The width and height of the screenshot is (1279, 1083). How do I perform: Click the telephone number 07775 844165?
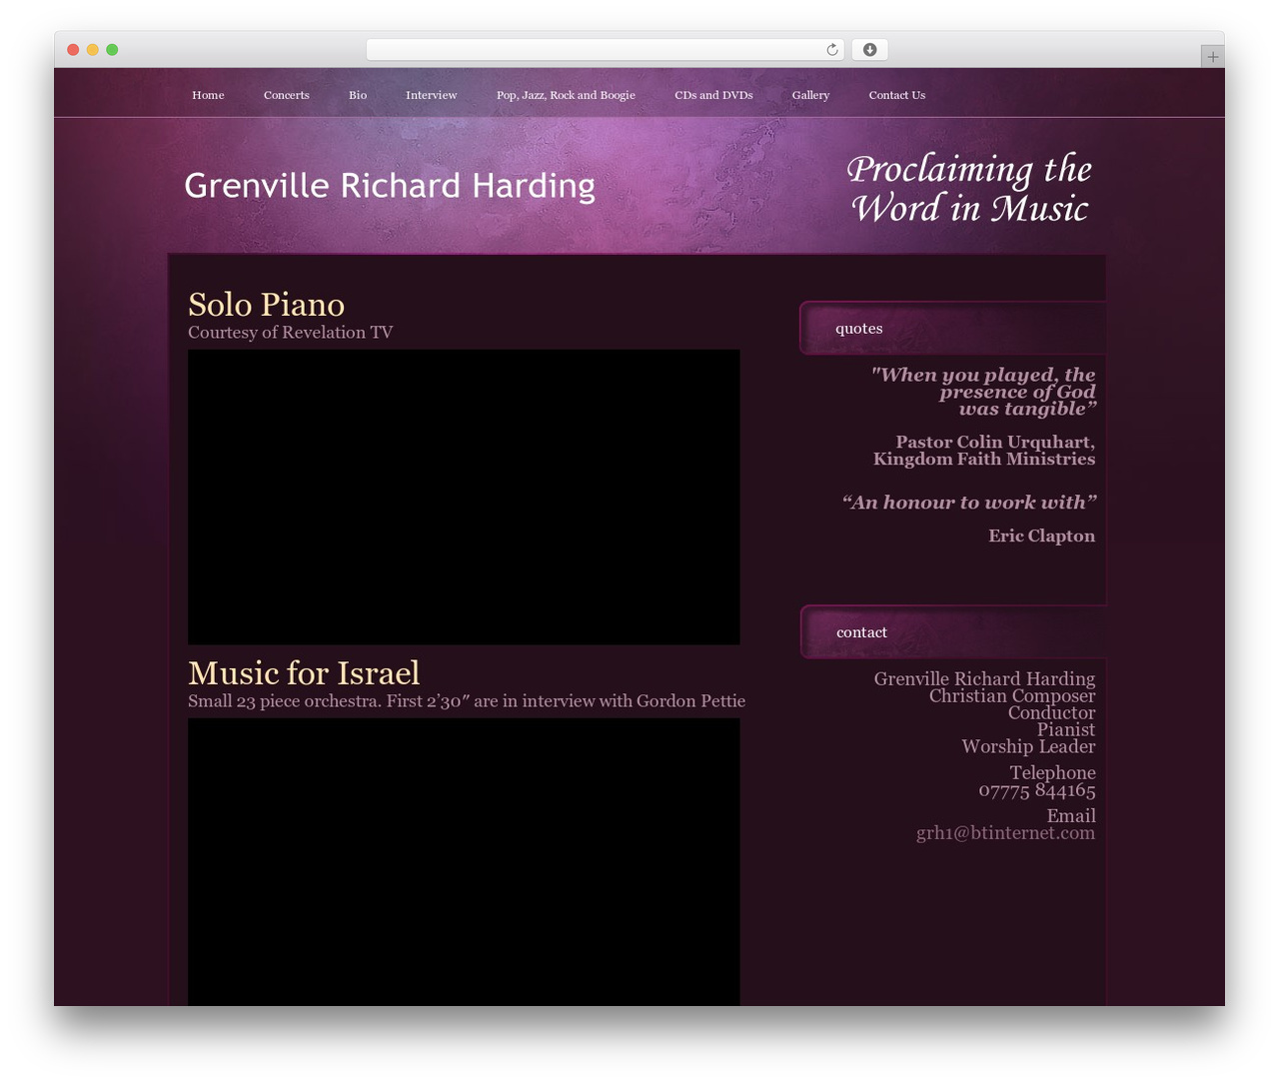click(1037, 790)
